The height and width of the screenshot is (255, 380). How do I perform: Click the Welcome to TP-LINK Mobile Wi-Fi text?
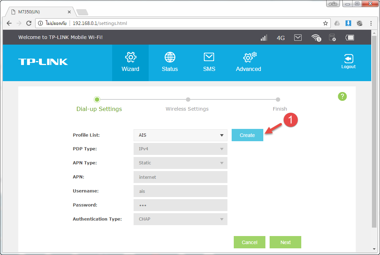(60, 37)
